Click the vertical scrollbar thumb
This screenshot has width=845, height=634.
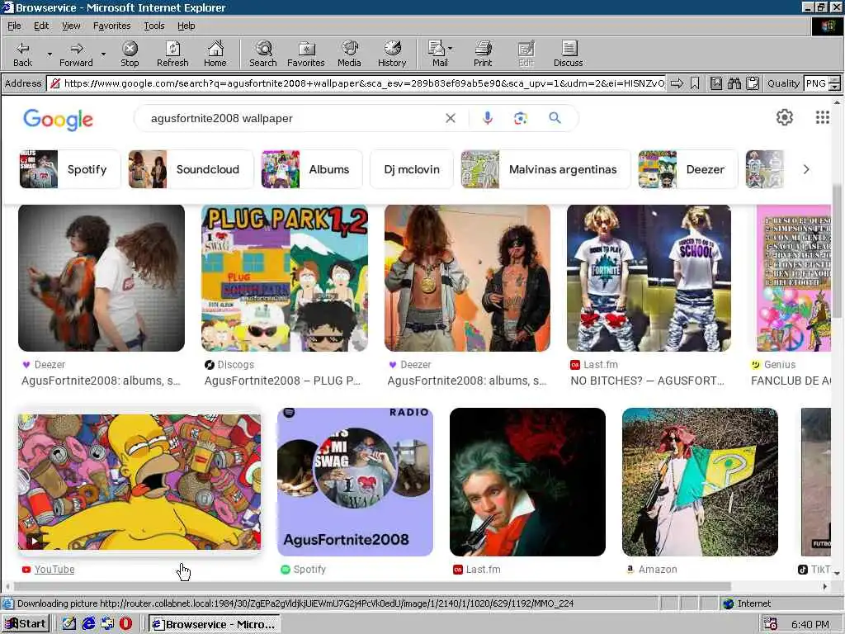coord(837,250)
